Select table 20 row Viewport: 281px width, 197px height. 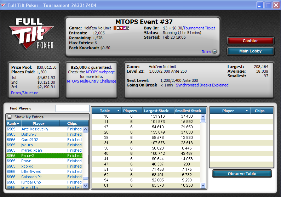pyautogui.click(x=146, y=132)
